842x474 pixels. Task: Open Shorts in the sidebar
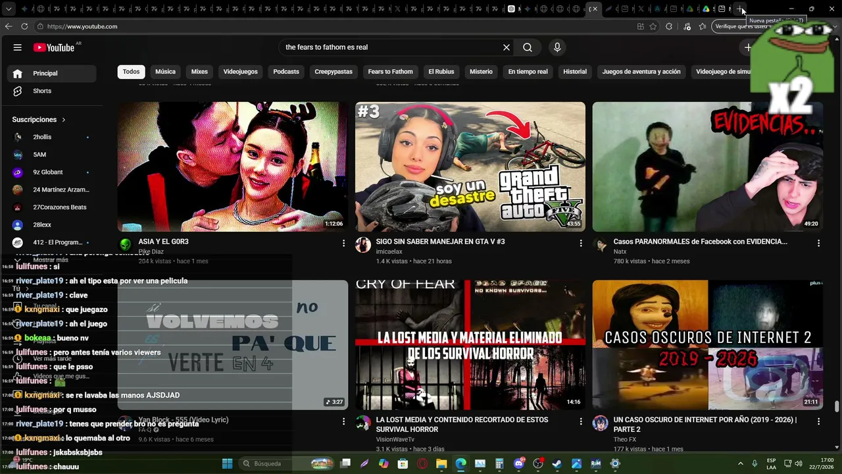coord(52,91)
